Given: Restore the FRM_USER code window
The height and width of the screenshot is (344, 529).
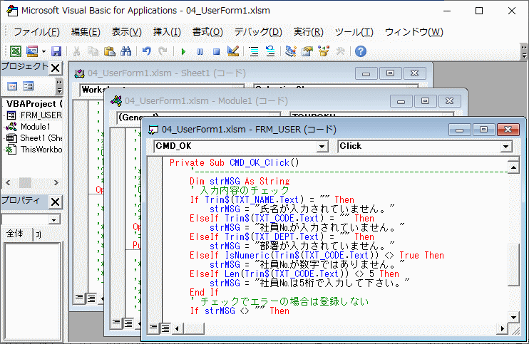Looking at the screenshot, I should [483, 130].
